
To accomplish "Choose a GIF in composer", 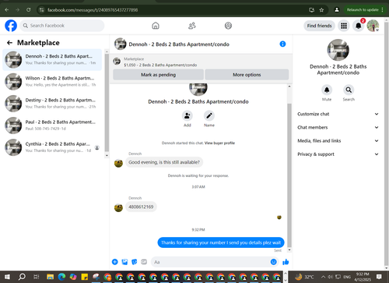I will tap(144, 262).
